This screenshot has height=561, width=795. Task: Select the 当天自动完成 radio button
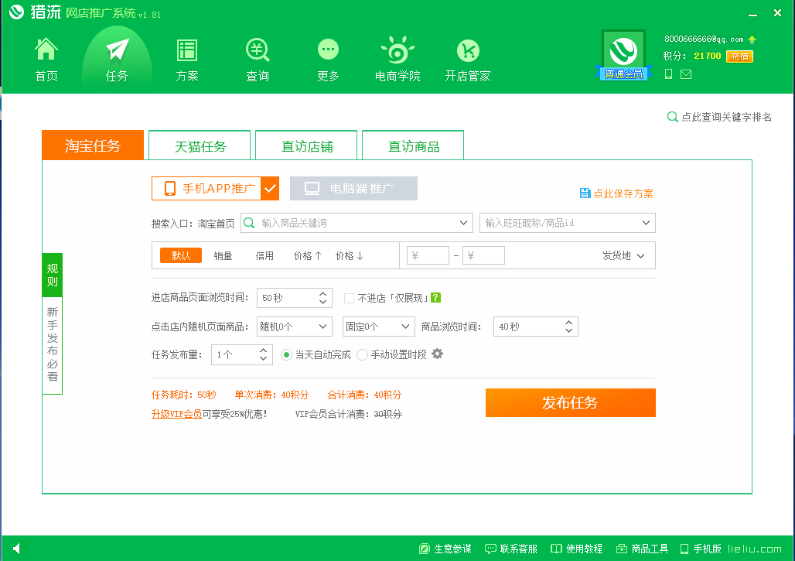[286, 354]
